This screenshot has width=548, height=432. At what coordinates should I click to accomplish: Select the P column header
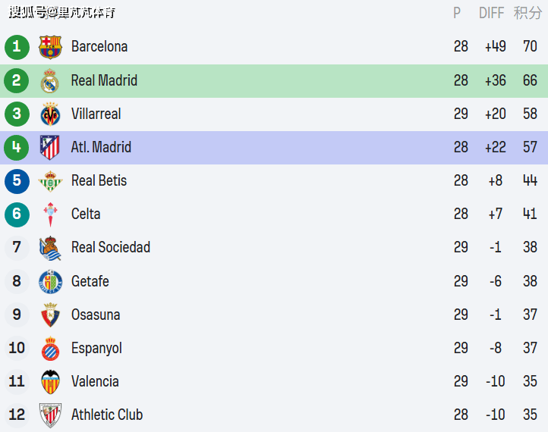pyautogui.click(x=457, y=13)
